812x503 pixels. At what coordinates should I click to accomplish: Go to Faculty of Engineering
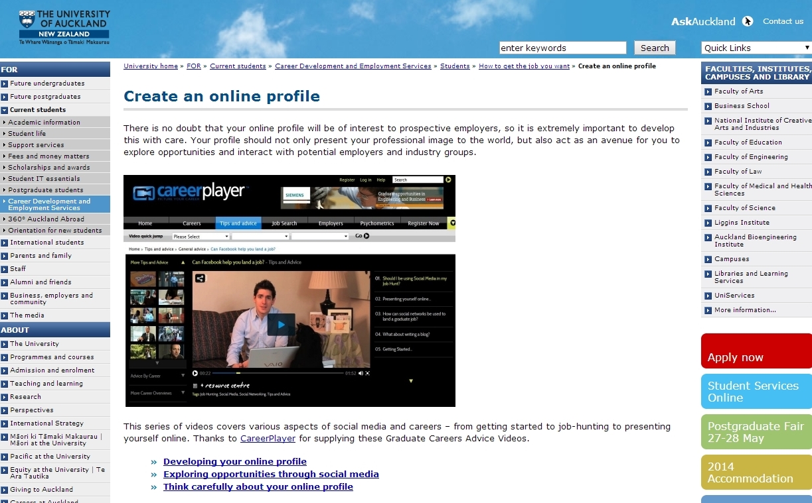pyautogui.click(x=751, y=157)
